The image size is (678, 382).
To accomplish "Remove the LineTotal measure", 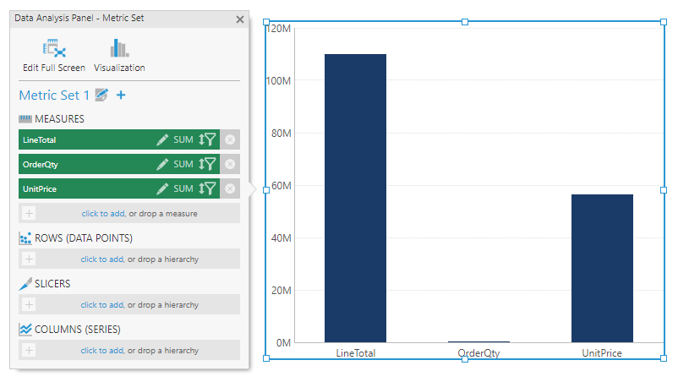I will tap(230, 139).
